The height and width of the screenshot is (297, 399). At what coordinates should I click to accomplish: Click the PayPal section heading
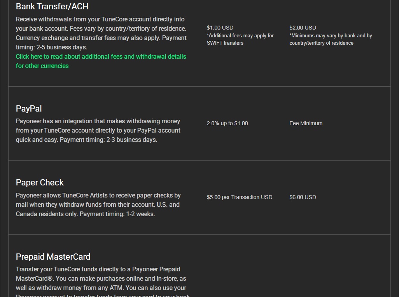29,109
